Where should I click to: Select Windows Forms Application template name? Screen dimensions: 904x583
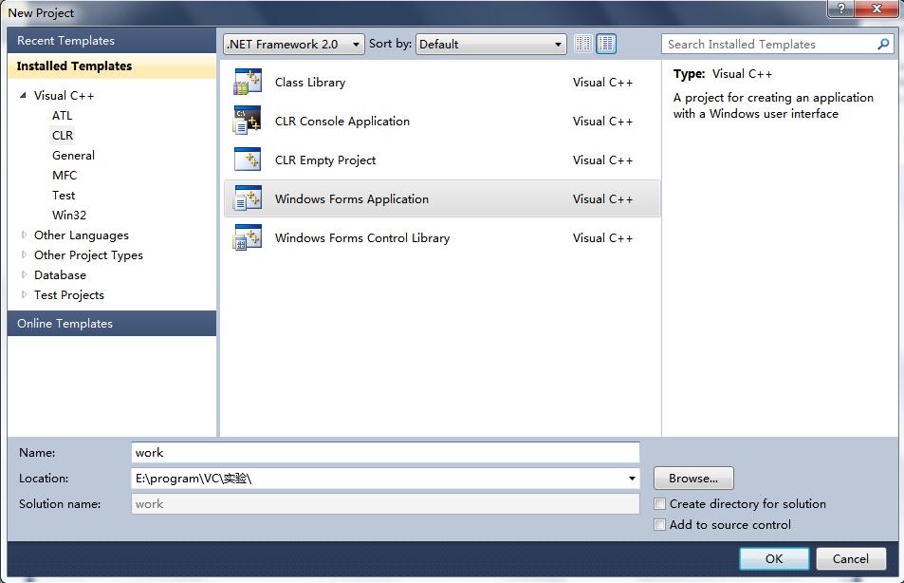tap(352, 199)
